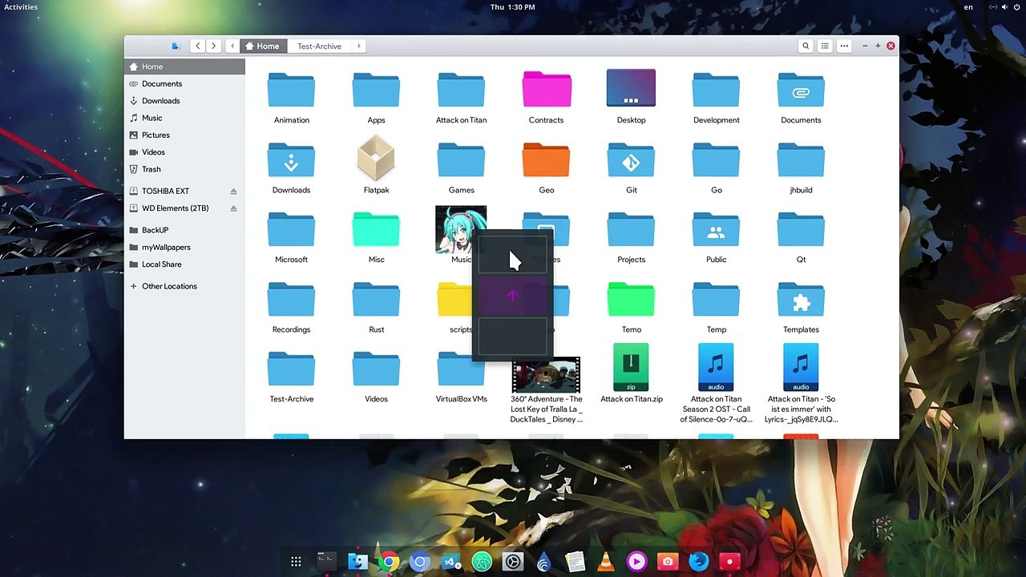The image size is (1026, 577).
Task: Select the Animation folder
Action: click(x=291, y=90)
